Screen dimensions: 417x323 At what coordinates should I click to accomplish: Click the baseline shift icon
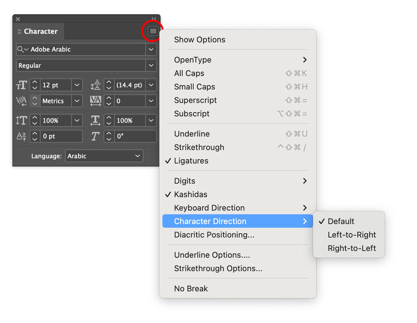point(21,136)
